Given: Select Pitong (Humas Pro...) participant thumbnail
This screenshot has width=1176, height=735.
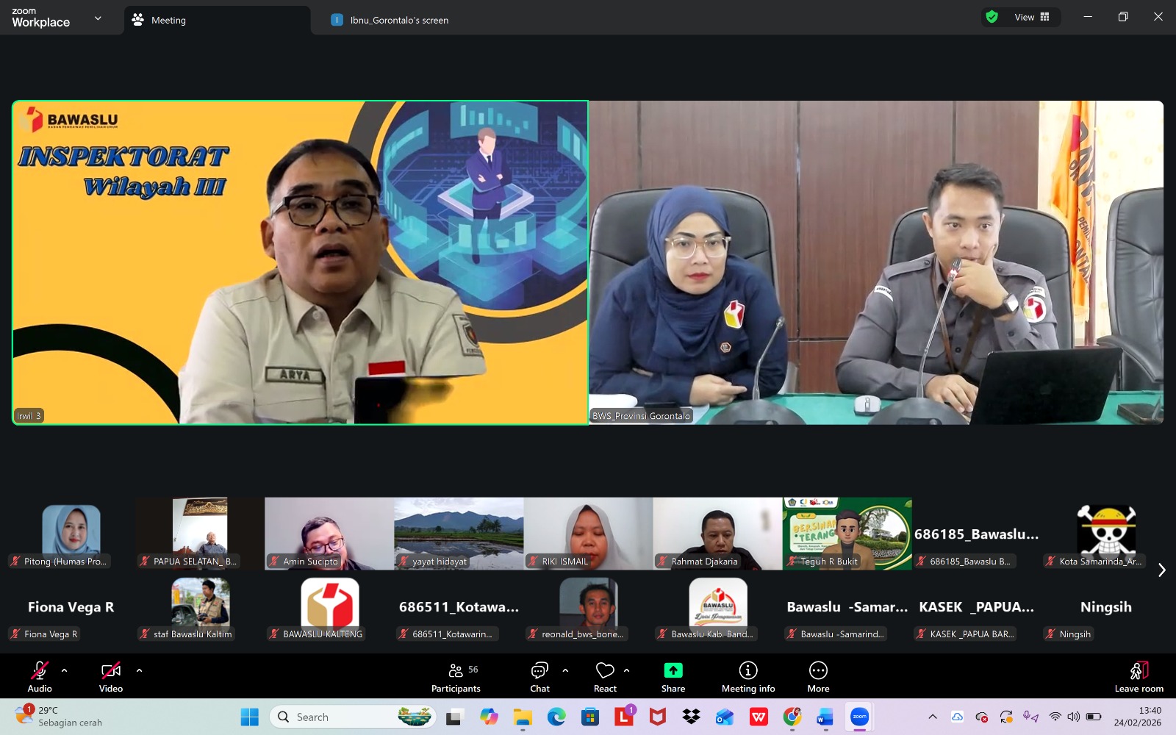Looking at the screenshot, I should 71,534.
